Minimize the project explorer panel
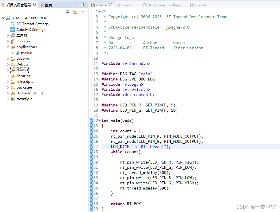 [75, 4]
